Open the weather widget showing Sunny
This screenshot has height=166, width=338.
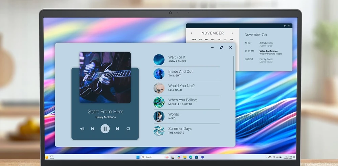(x=50, y=157)
